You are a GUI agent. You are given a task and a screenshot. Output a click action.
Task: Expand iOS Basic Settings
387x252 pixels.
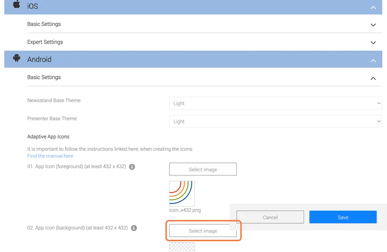point(373,25)
